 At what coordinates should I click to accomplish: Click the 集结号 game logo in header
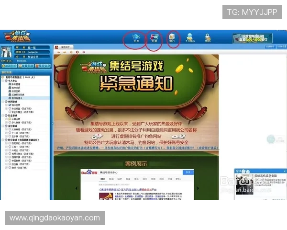[17, 36]
